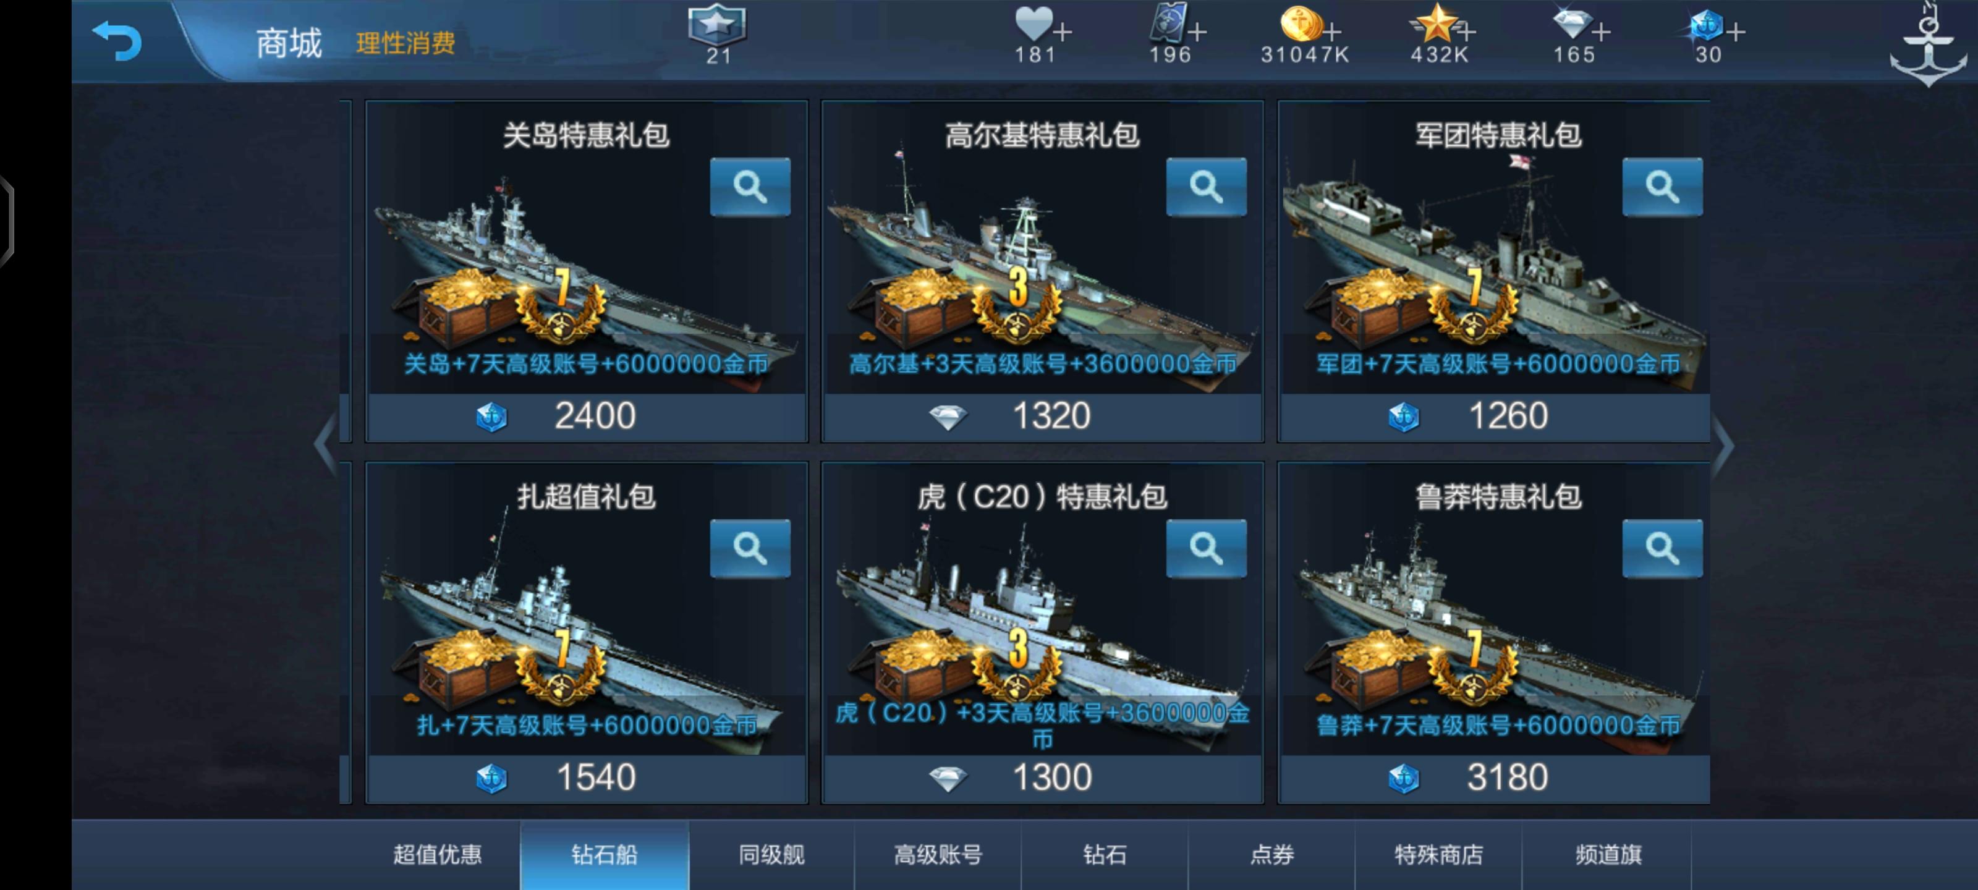
Task: Show next page of ship packs
Action: click(1722, 446)
